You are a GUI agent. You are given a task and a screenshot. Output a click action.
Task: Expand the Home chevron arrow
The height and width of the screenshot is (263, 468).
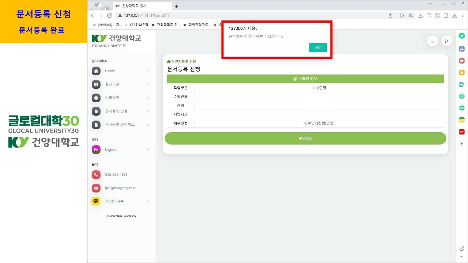(x=148, y=71)
